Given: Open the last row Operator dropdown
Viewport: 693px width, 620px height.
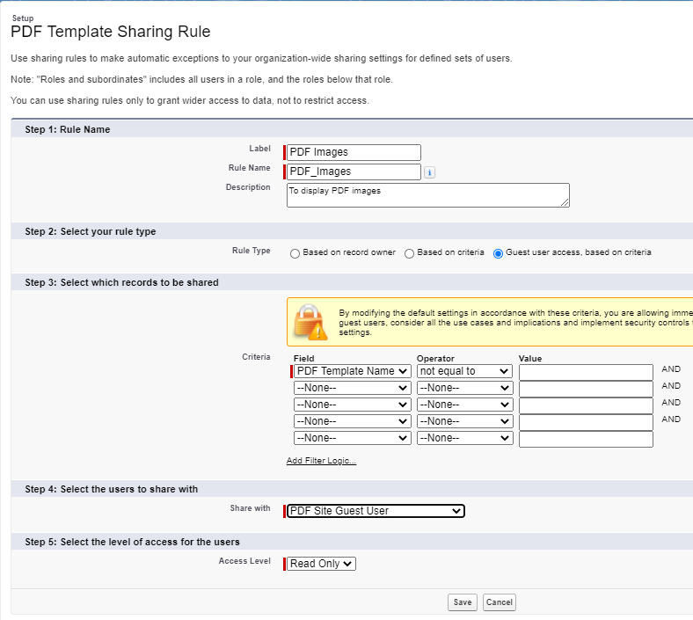Looking at the screenshot, I should tap(464, 438).
